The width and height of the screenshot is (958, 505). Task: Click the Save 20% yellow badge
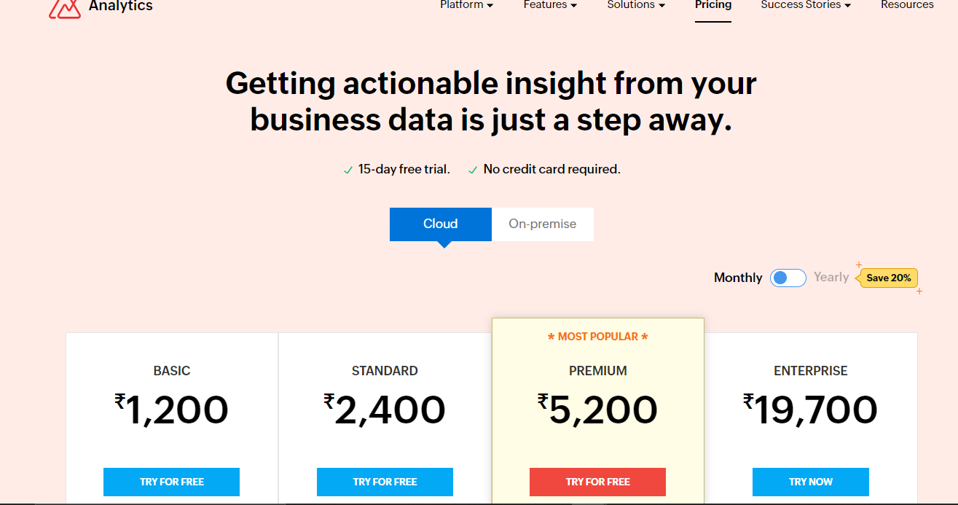[x=889, y=278]
